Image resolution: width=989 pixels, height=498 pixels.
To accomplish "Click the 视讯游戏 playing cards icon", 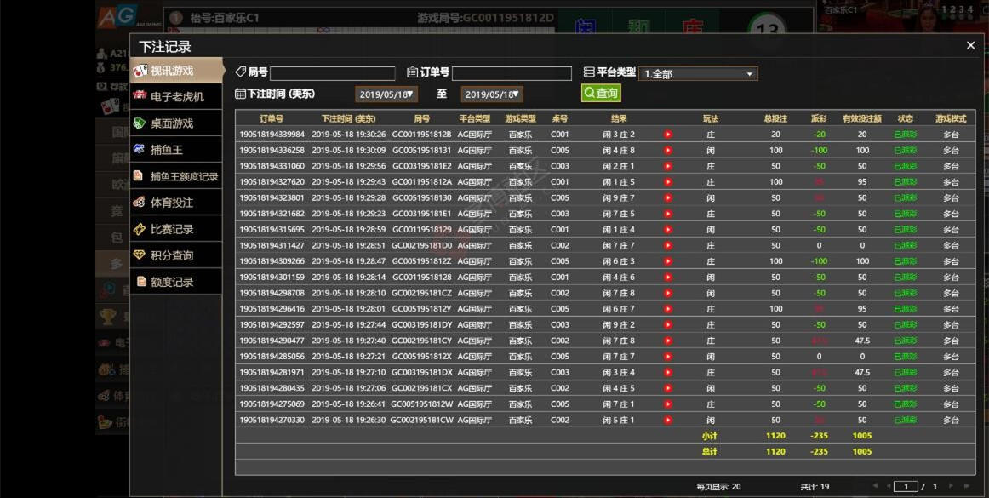I will (140, 71).
